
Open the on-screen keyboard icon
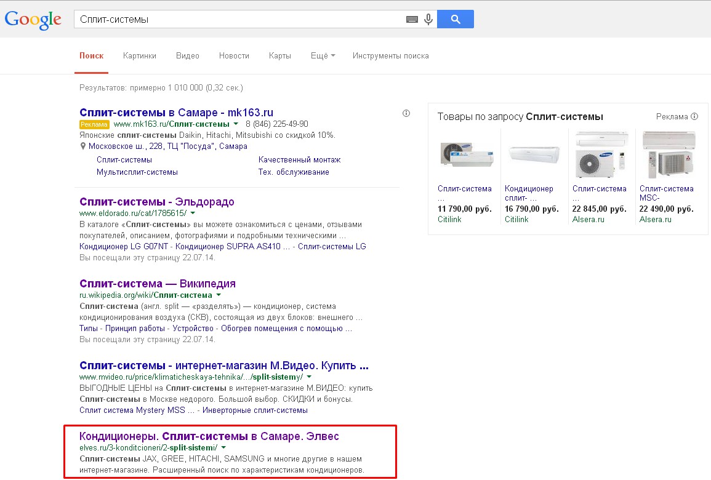tap(412, 20)
